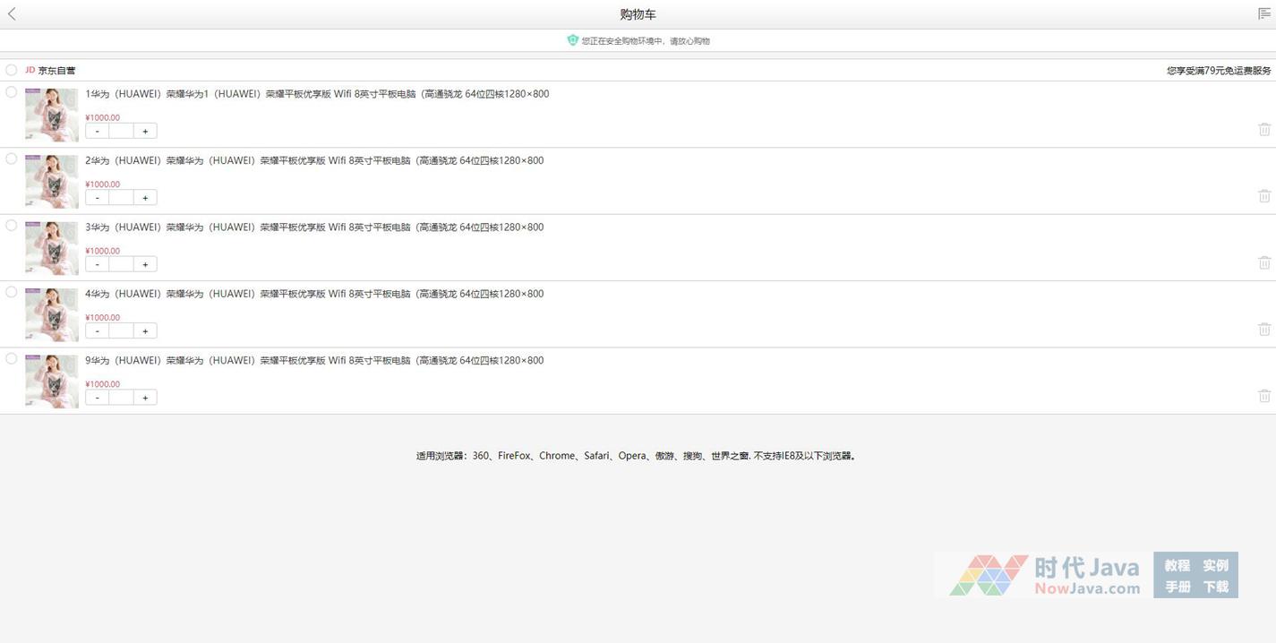Select the cart item starting with 9华为
1276x643 pixels.
(12, 358)
